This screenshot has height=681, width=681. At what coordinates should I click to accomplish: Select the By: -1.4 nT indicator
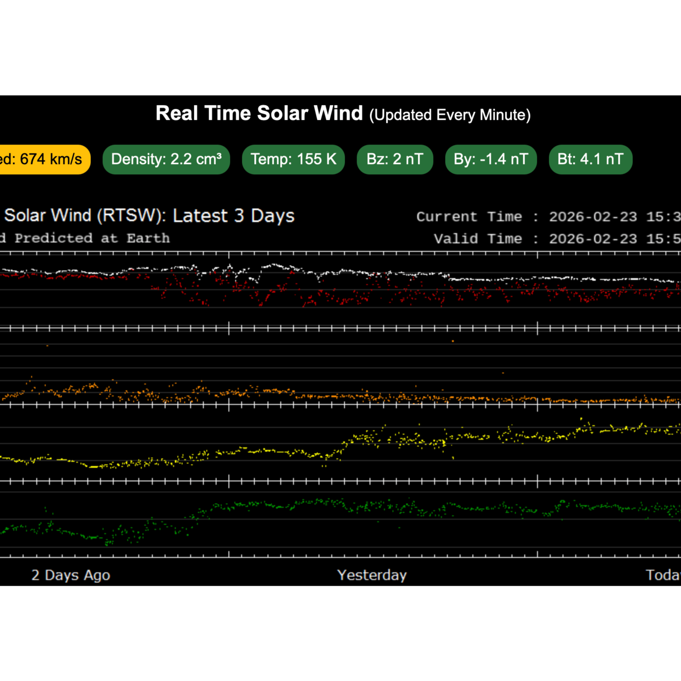[x=491, y=159]
